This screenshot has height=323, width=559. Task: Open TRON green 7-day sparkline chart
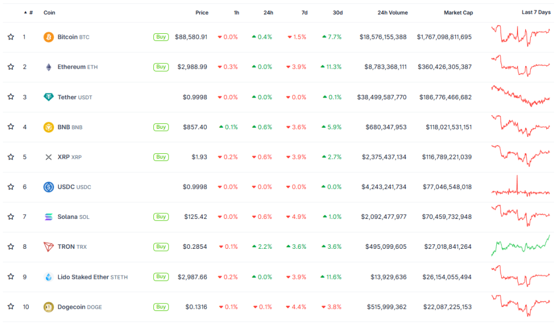520,246
